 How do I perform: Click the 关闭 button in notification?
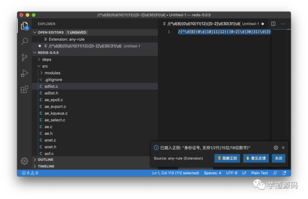tap(278, 158)
